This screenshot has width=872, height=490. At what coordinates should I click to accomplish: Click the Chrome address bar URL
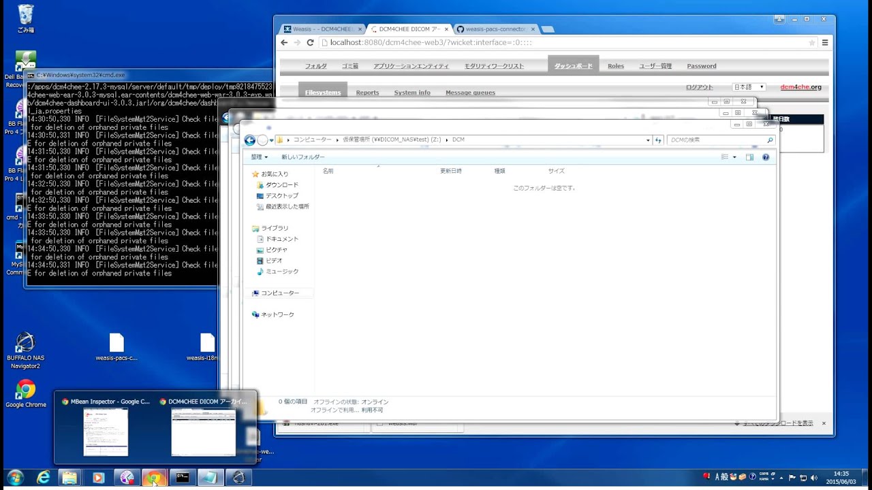pos(431,42)
